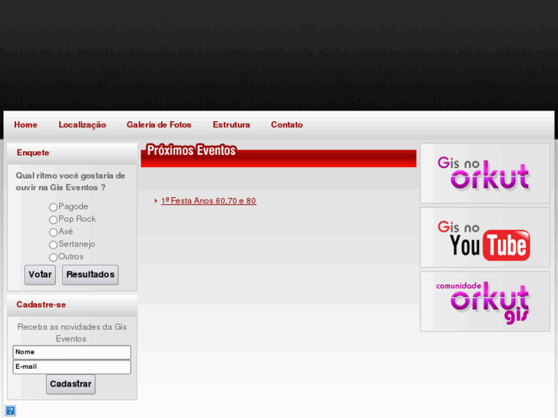
Task: Pick the Axé radio option
Action: point(53,232)
